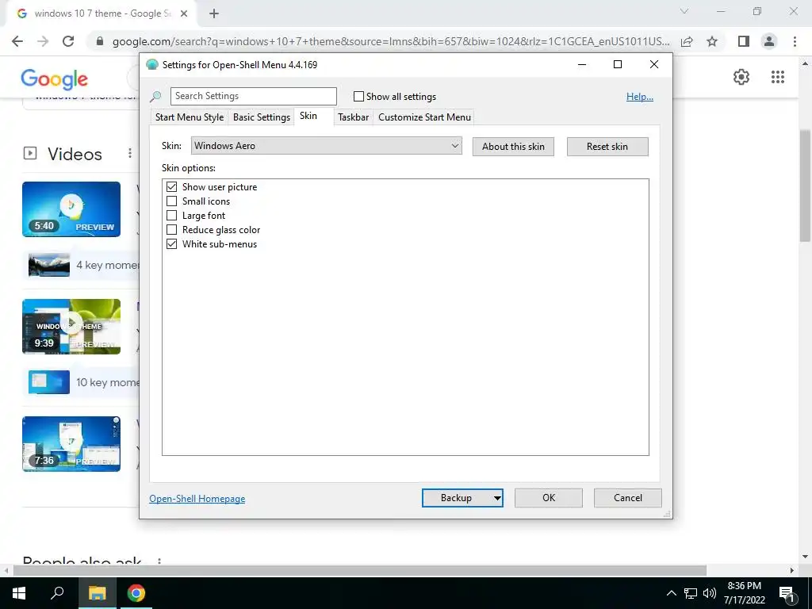Open Videos section three-dot options

click(130, 153)
